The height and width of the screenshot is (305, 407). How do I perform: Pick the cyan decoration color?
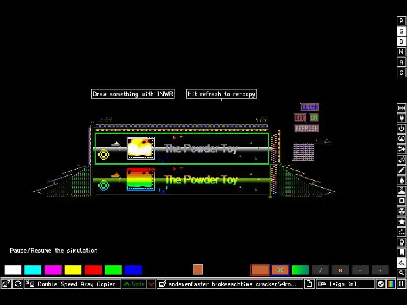pyautogui.click(x=33, y=270)
